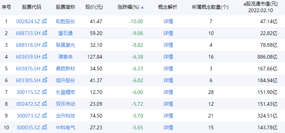Select the price cell 59.20
Image resolution: width=285 pixels, height=133 pixels.
point(96,33)
